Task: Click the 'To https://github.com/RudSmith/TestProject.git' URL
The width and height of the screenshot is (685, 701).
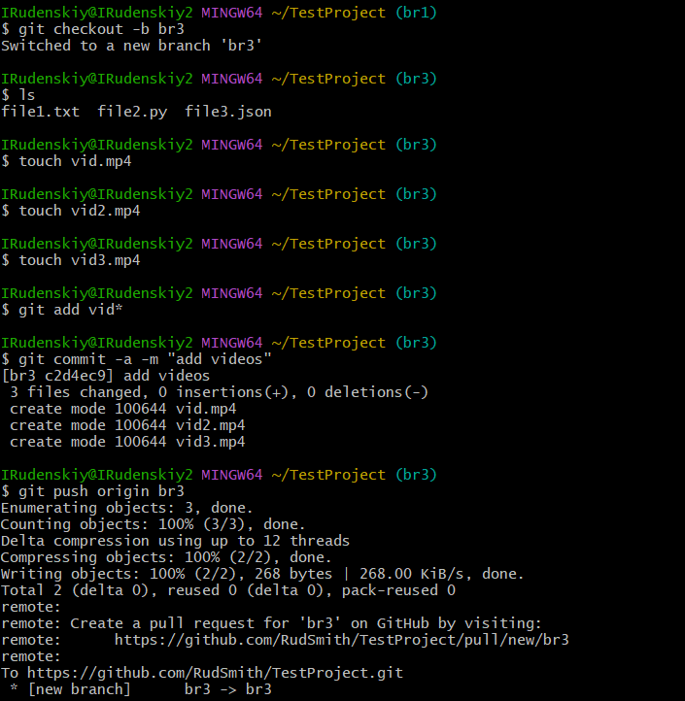Action: [215, 673]
